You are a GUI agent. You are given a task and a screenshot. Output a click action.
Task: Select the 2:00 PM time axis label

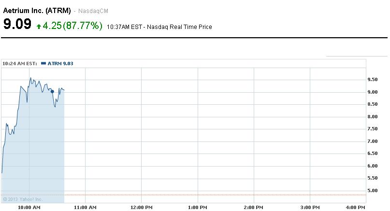coord(254,207)
